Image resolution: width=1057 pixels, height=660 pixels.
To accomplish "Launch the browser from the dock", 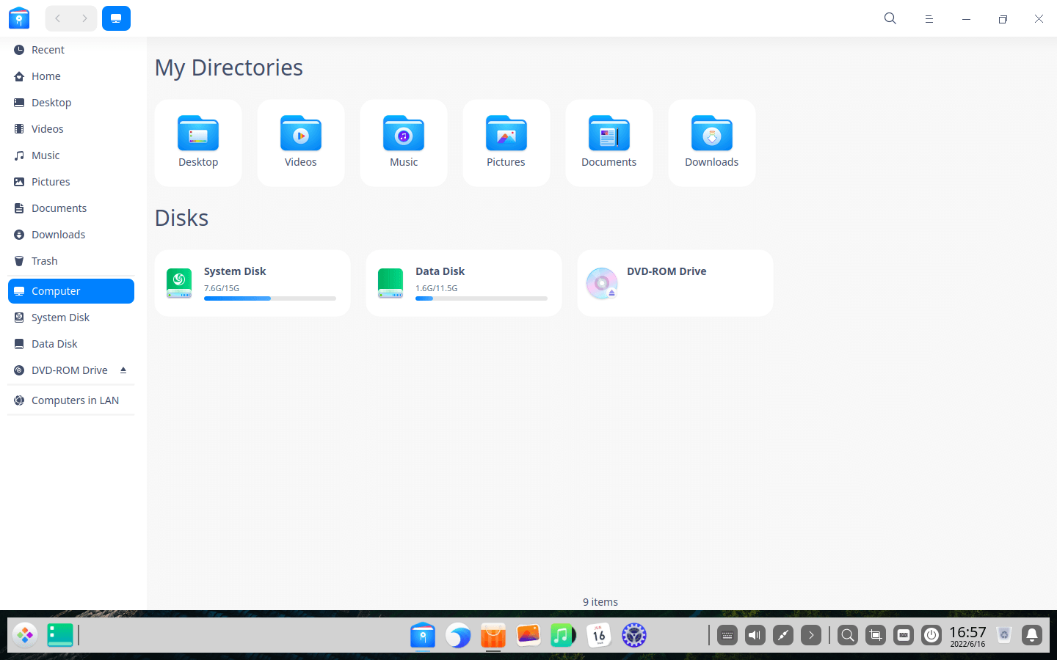I will pyautogui.click(x=458, y=635).
